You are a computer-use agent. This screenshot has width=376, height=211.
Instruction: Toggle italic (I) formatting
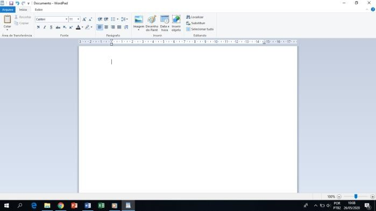coord(45,27)
